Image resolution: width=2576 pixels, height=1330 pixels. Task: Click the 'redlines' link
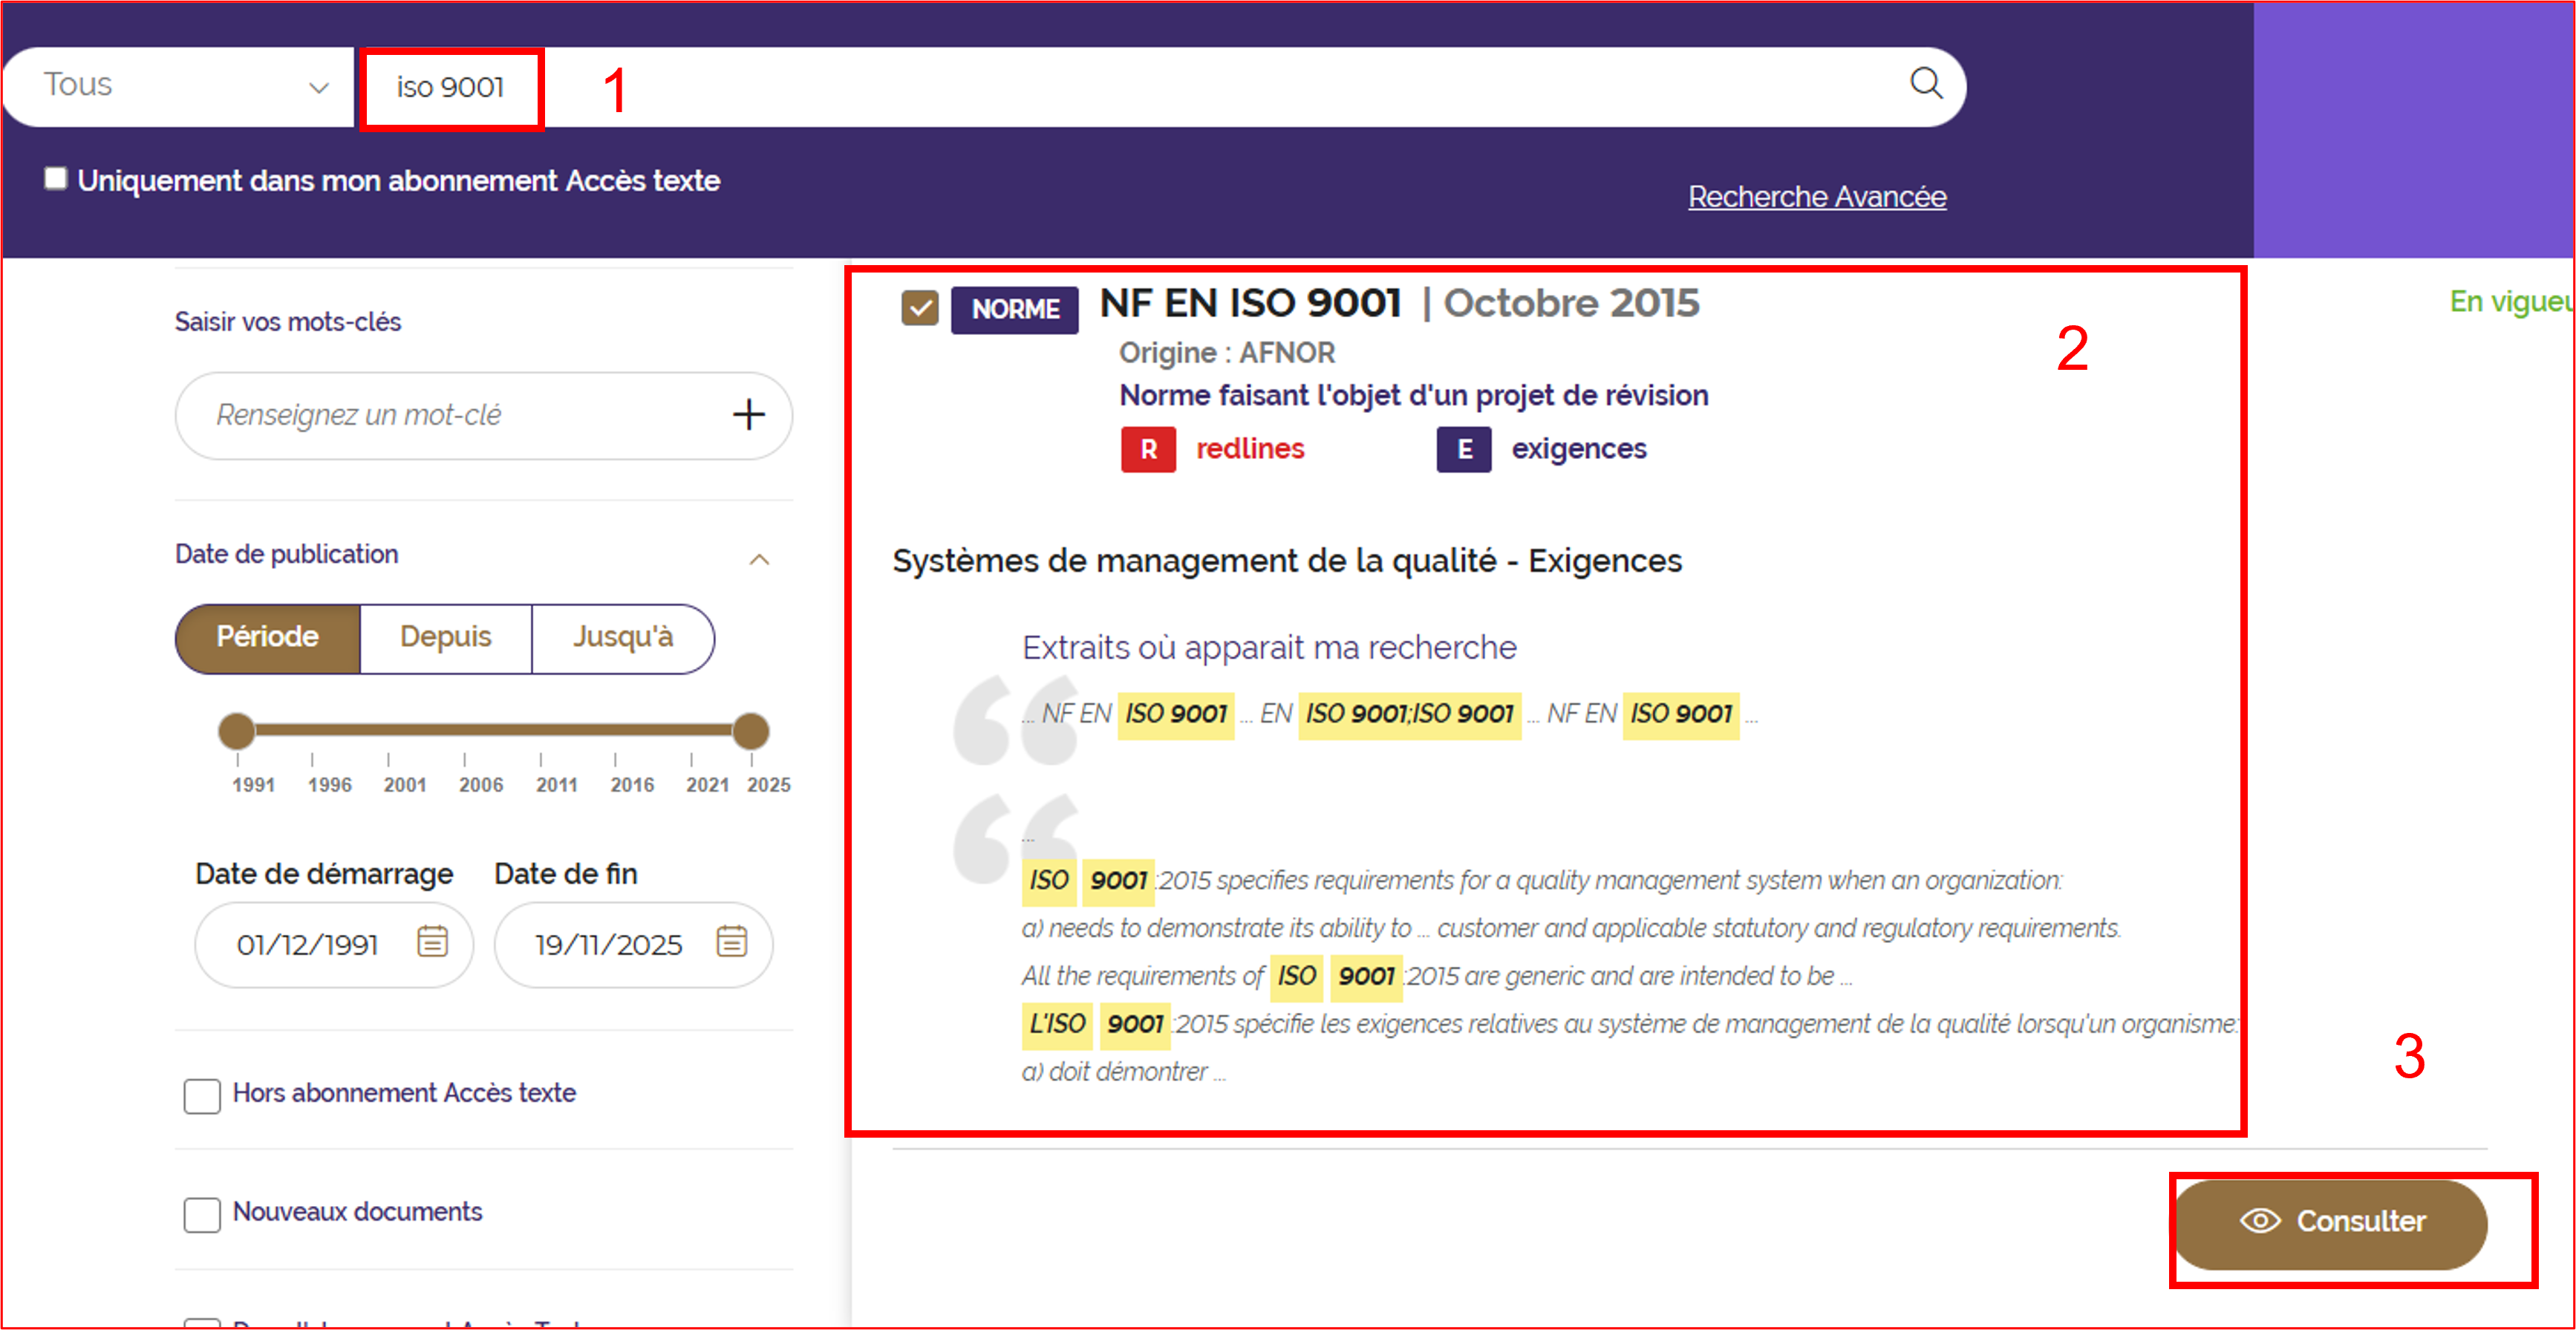[1250, 449]
